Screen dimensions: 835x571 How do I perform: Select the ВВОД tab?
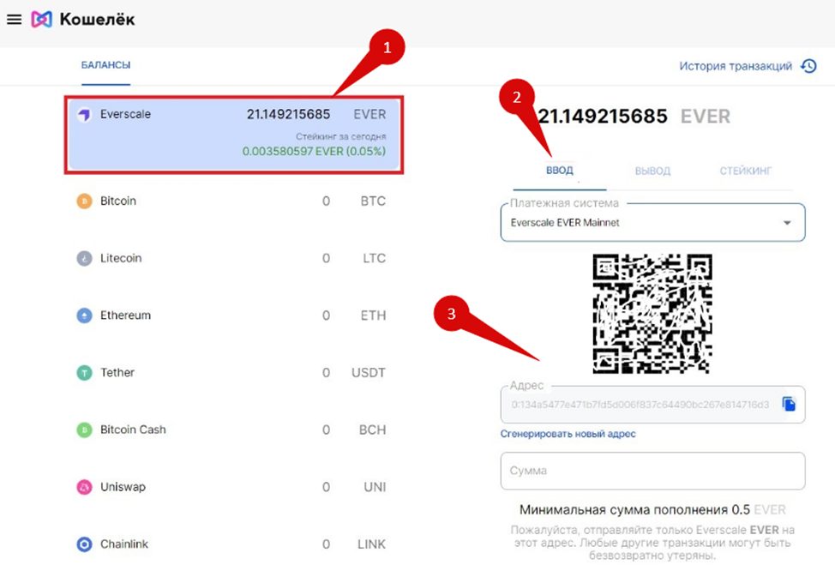point(560,171)
